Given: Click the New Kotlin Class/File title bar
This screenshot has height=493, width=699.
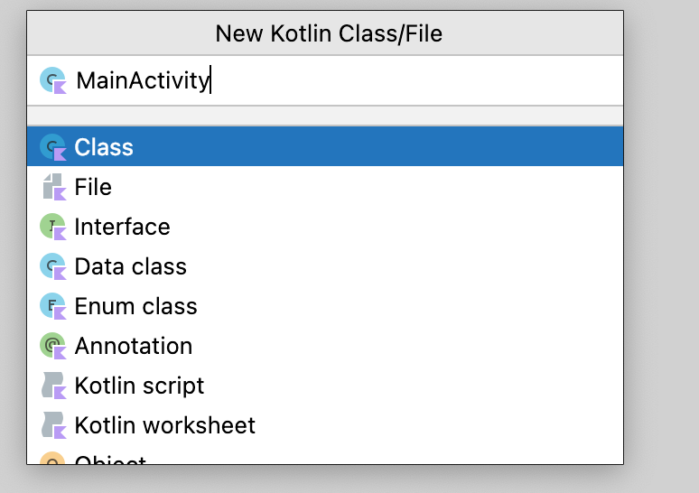Looking at the screenshot, I should 328,34.
